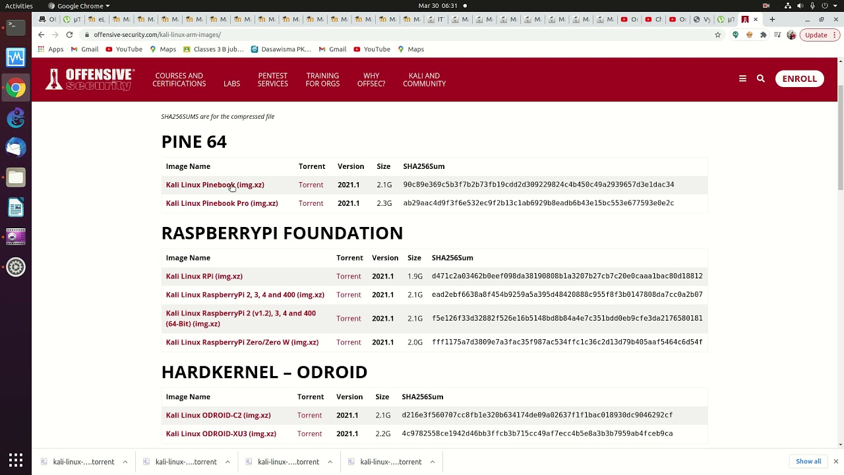View site security lock info
The width and height of the screenshot is (844, 475).
point(87,35)
